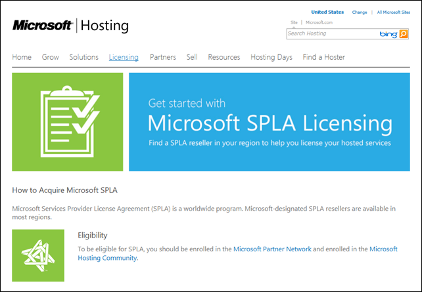Viewport: 422px width, 292px height.
Task: Open the Sell navigation item
Action: pos(192,57)
